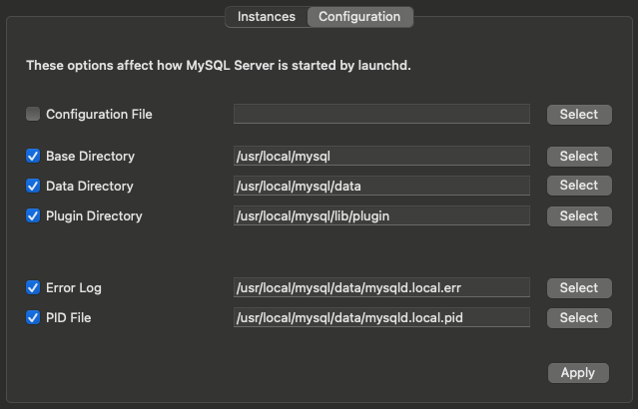Click the Plugin Directory label
This screenshot has width=638, height=409.
click(x=94, y=215)
